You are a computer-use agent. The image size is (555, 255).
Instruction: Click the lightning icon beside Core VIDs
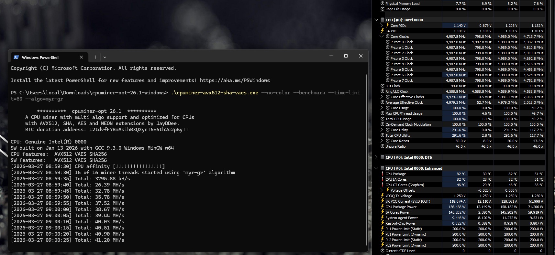[x=387, y=25]
